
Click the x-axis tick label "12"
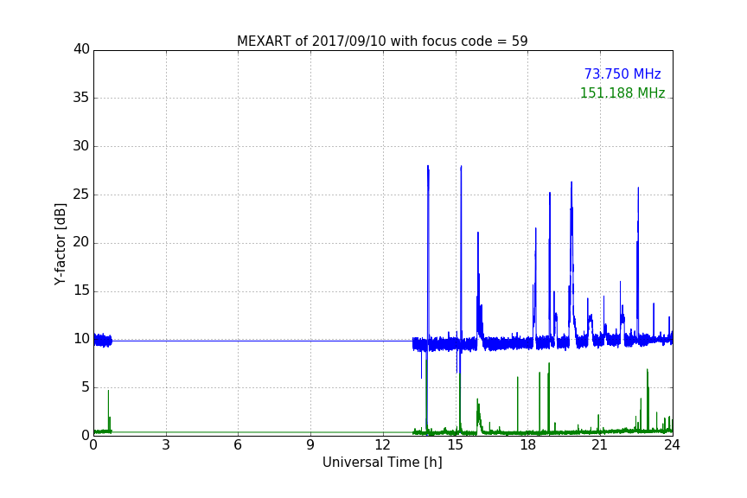point(382,445)
